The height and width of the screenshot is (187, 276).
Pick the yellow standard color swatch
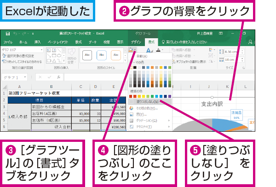[x=144, y=96]
